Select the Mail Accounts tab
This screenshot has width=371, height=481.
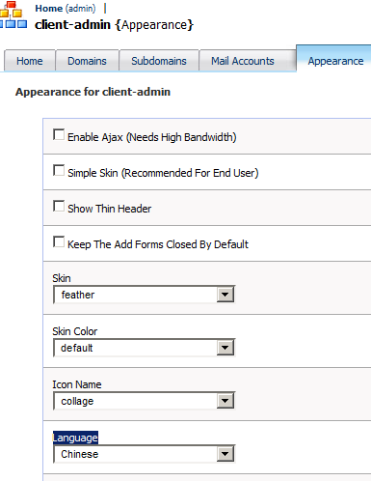click(243, 61)
